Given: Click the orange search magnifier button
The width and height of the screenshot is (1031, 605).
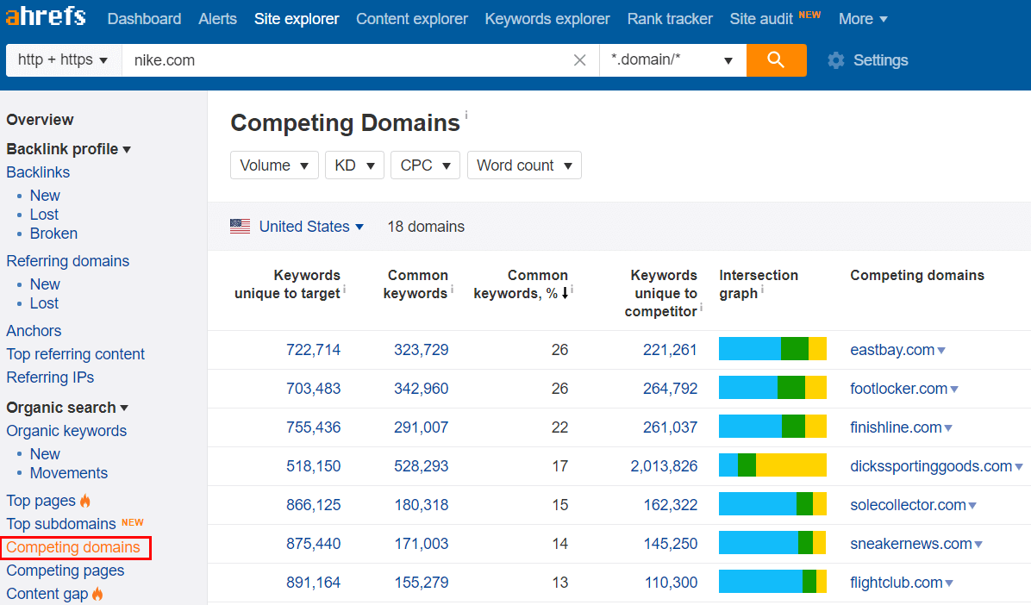Looking at the screenshot, I should [x=776, y=60].
